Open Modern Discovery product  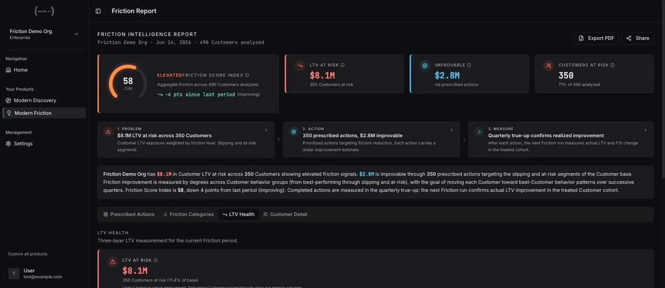coord(44,100)
